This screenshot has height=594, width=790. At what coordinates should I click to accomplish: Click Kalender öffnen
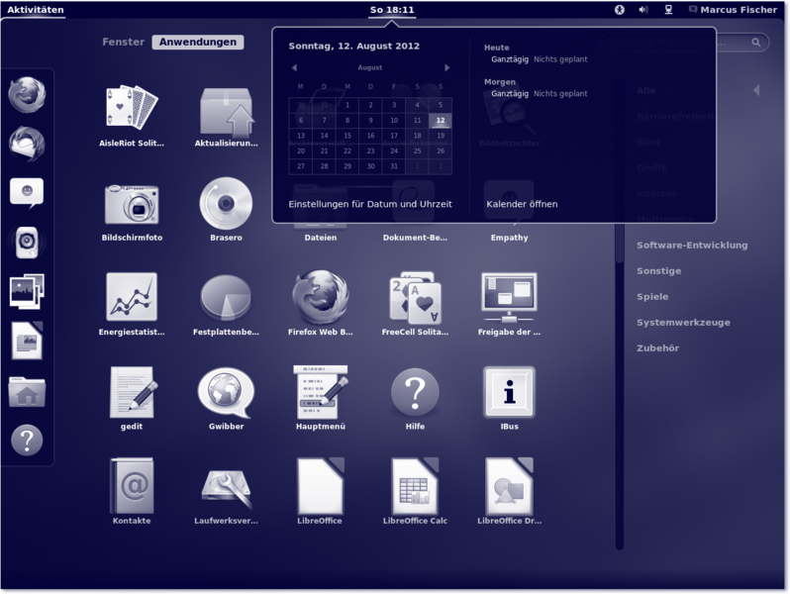522,204
